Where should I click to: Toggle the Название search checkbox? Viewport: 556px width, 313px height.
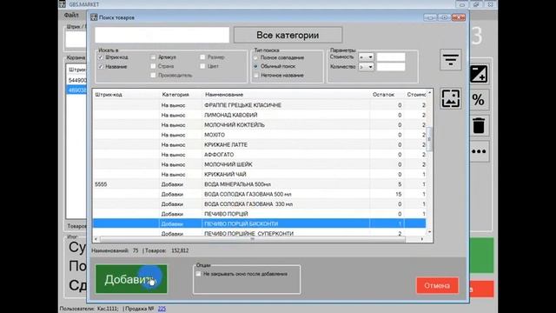(x=101, y=66)
